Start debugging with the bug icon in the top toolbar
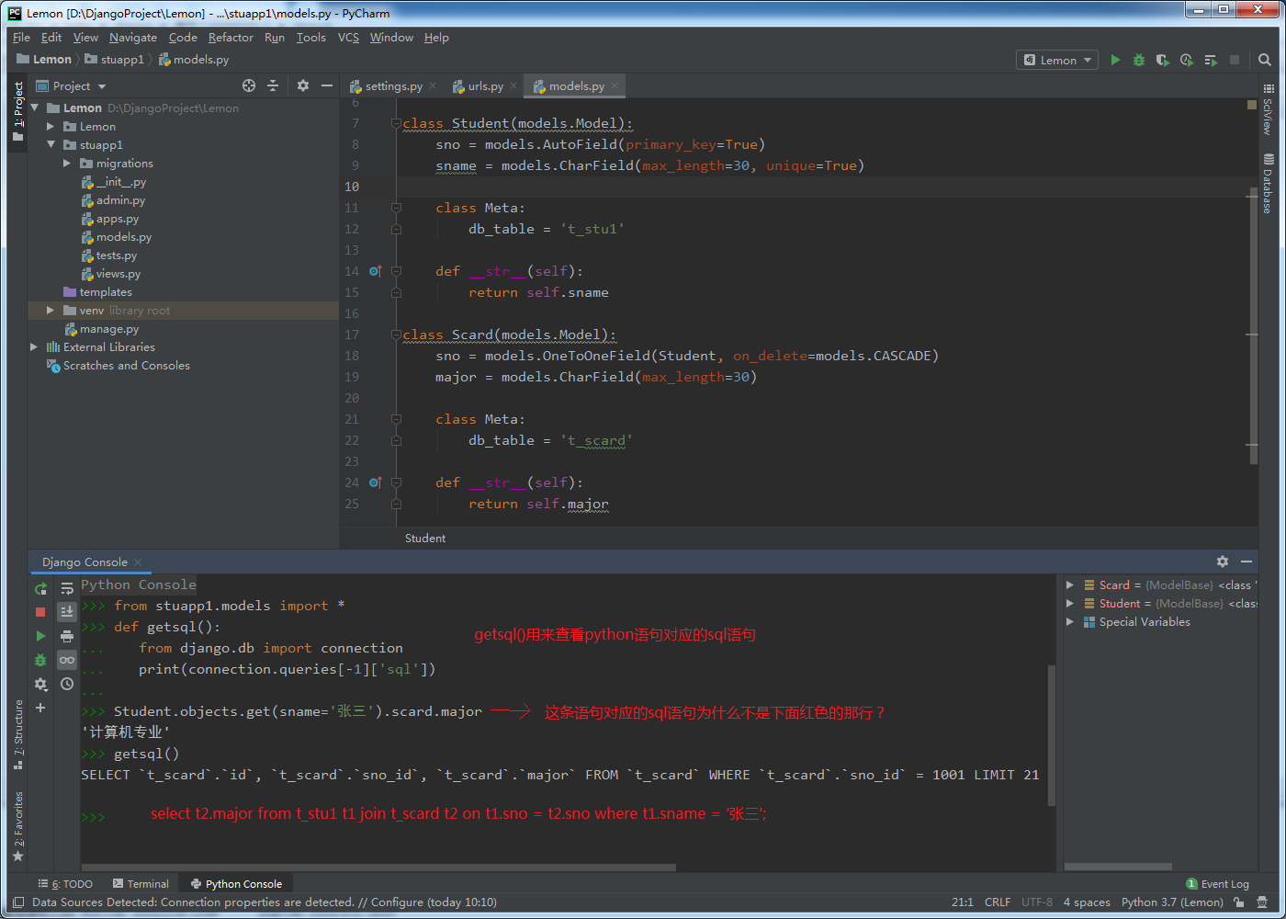This screenshot has height=919, width=1286. [x=1139, y=60]
